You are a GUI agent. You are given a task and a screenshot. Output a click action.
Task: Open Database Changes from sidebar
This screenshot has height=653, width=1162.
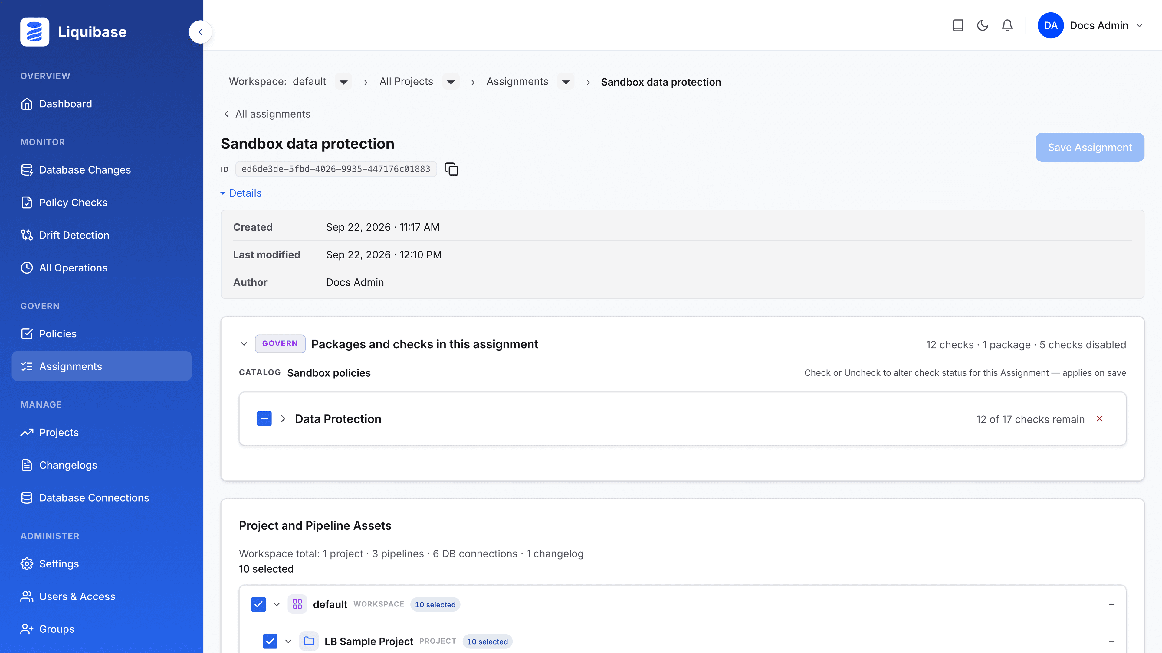click(x=101, y=170)
